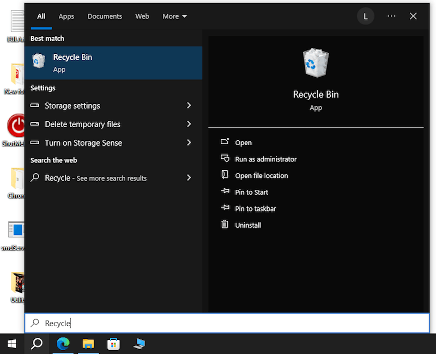Click the Uninstall trash icon
Screen dimensions: 436x354
click(225, 225)
